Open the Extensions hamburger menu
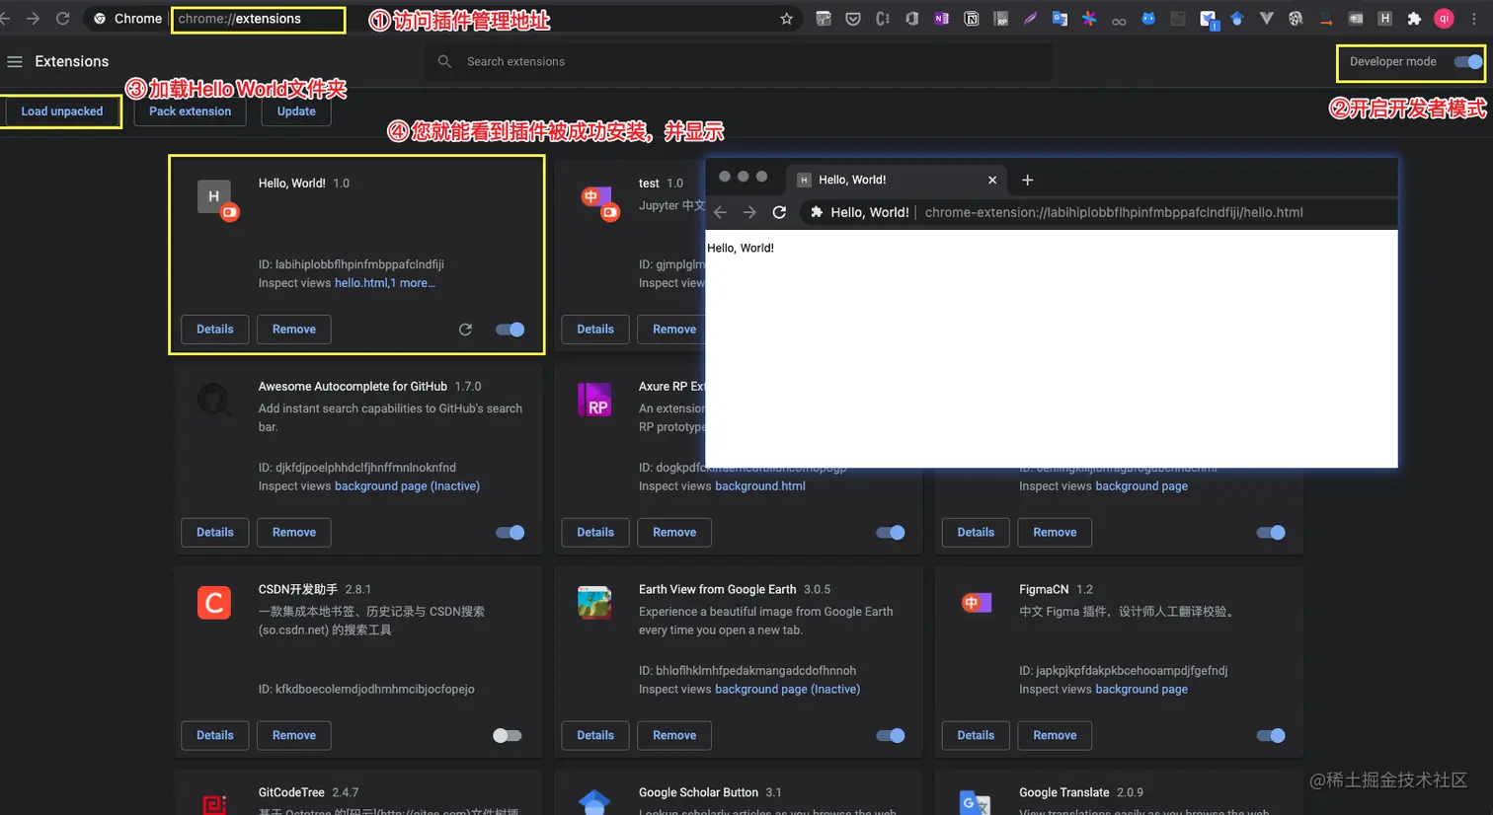Viewport: 1493px width, 815px height. [15, 61]
